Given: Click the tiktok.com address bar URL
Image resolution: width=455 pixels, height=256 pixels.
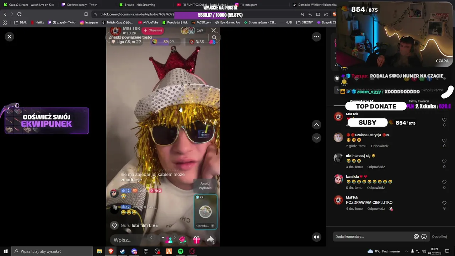Looking at the screenshot, I should point(137,14).
